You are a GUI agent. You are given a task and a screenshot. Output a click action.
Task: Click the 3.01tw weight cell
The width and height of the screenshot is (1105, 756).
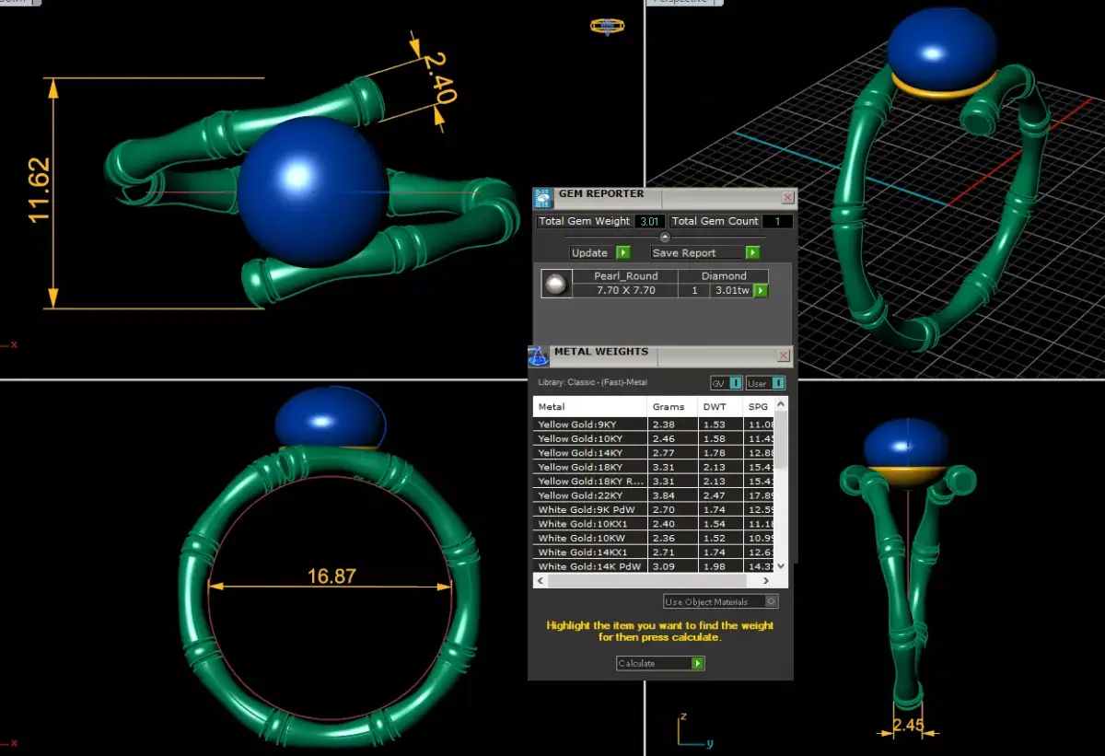coord(732,290)
